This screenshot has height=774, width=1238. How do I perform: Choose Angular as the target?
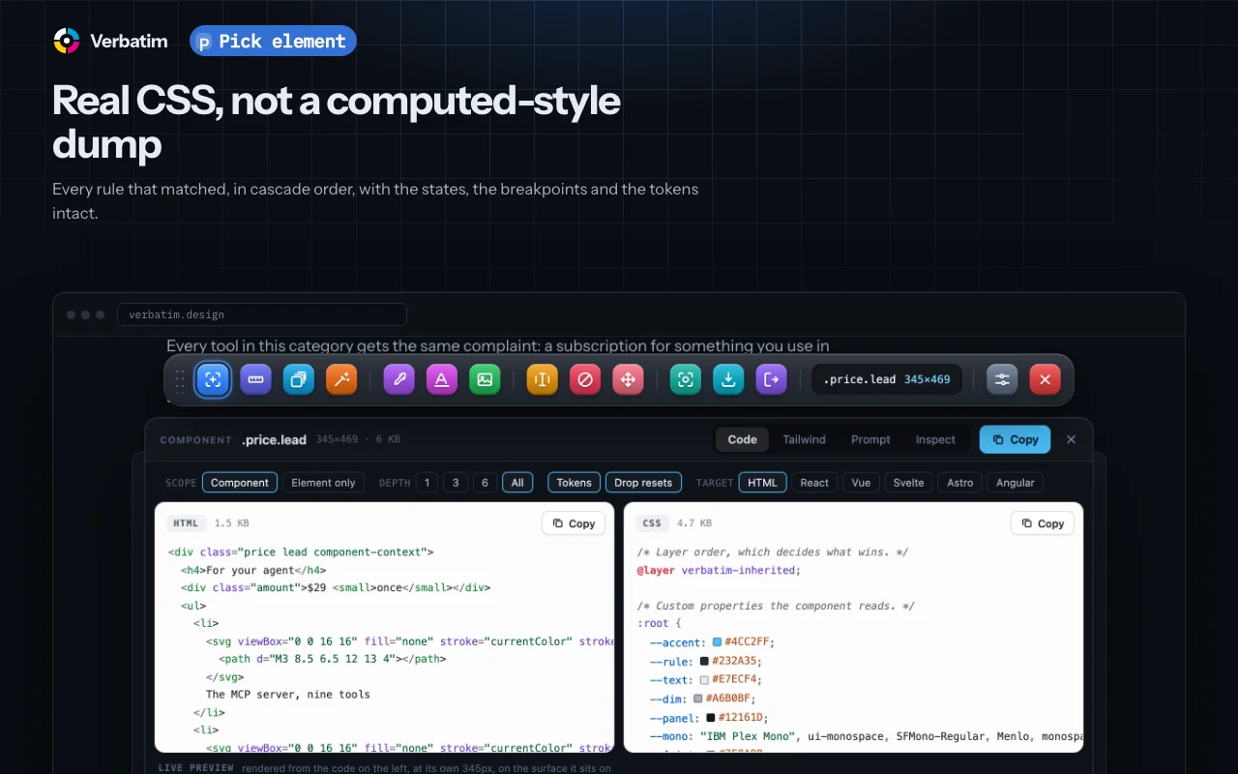[1016, 483]
